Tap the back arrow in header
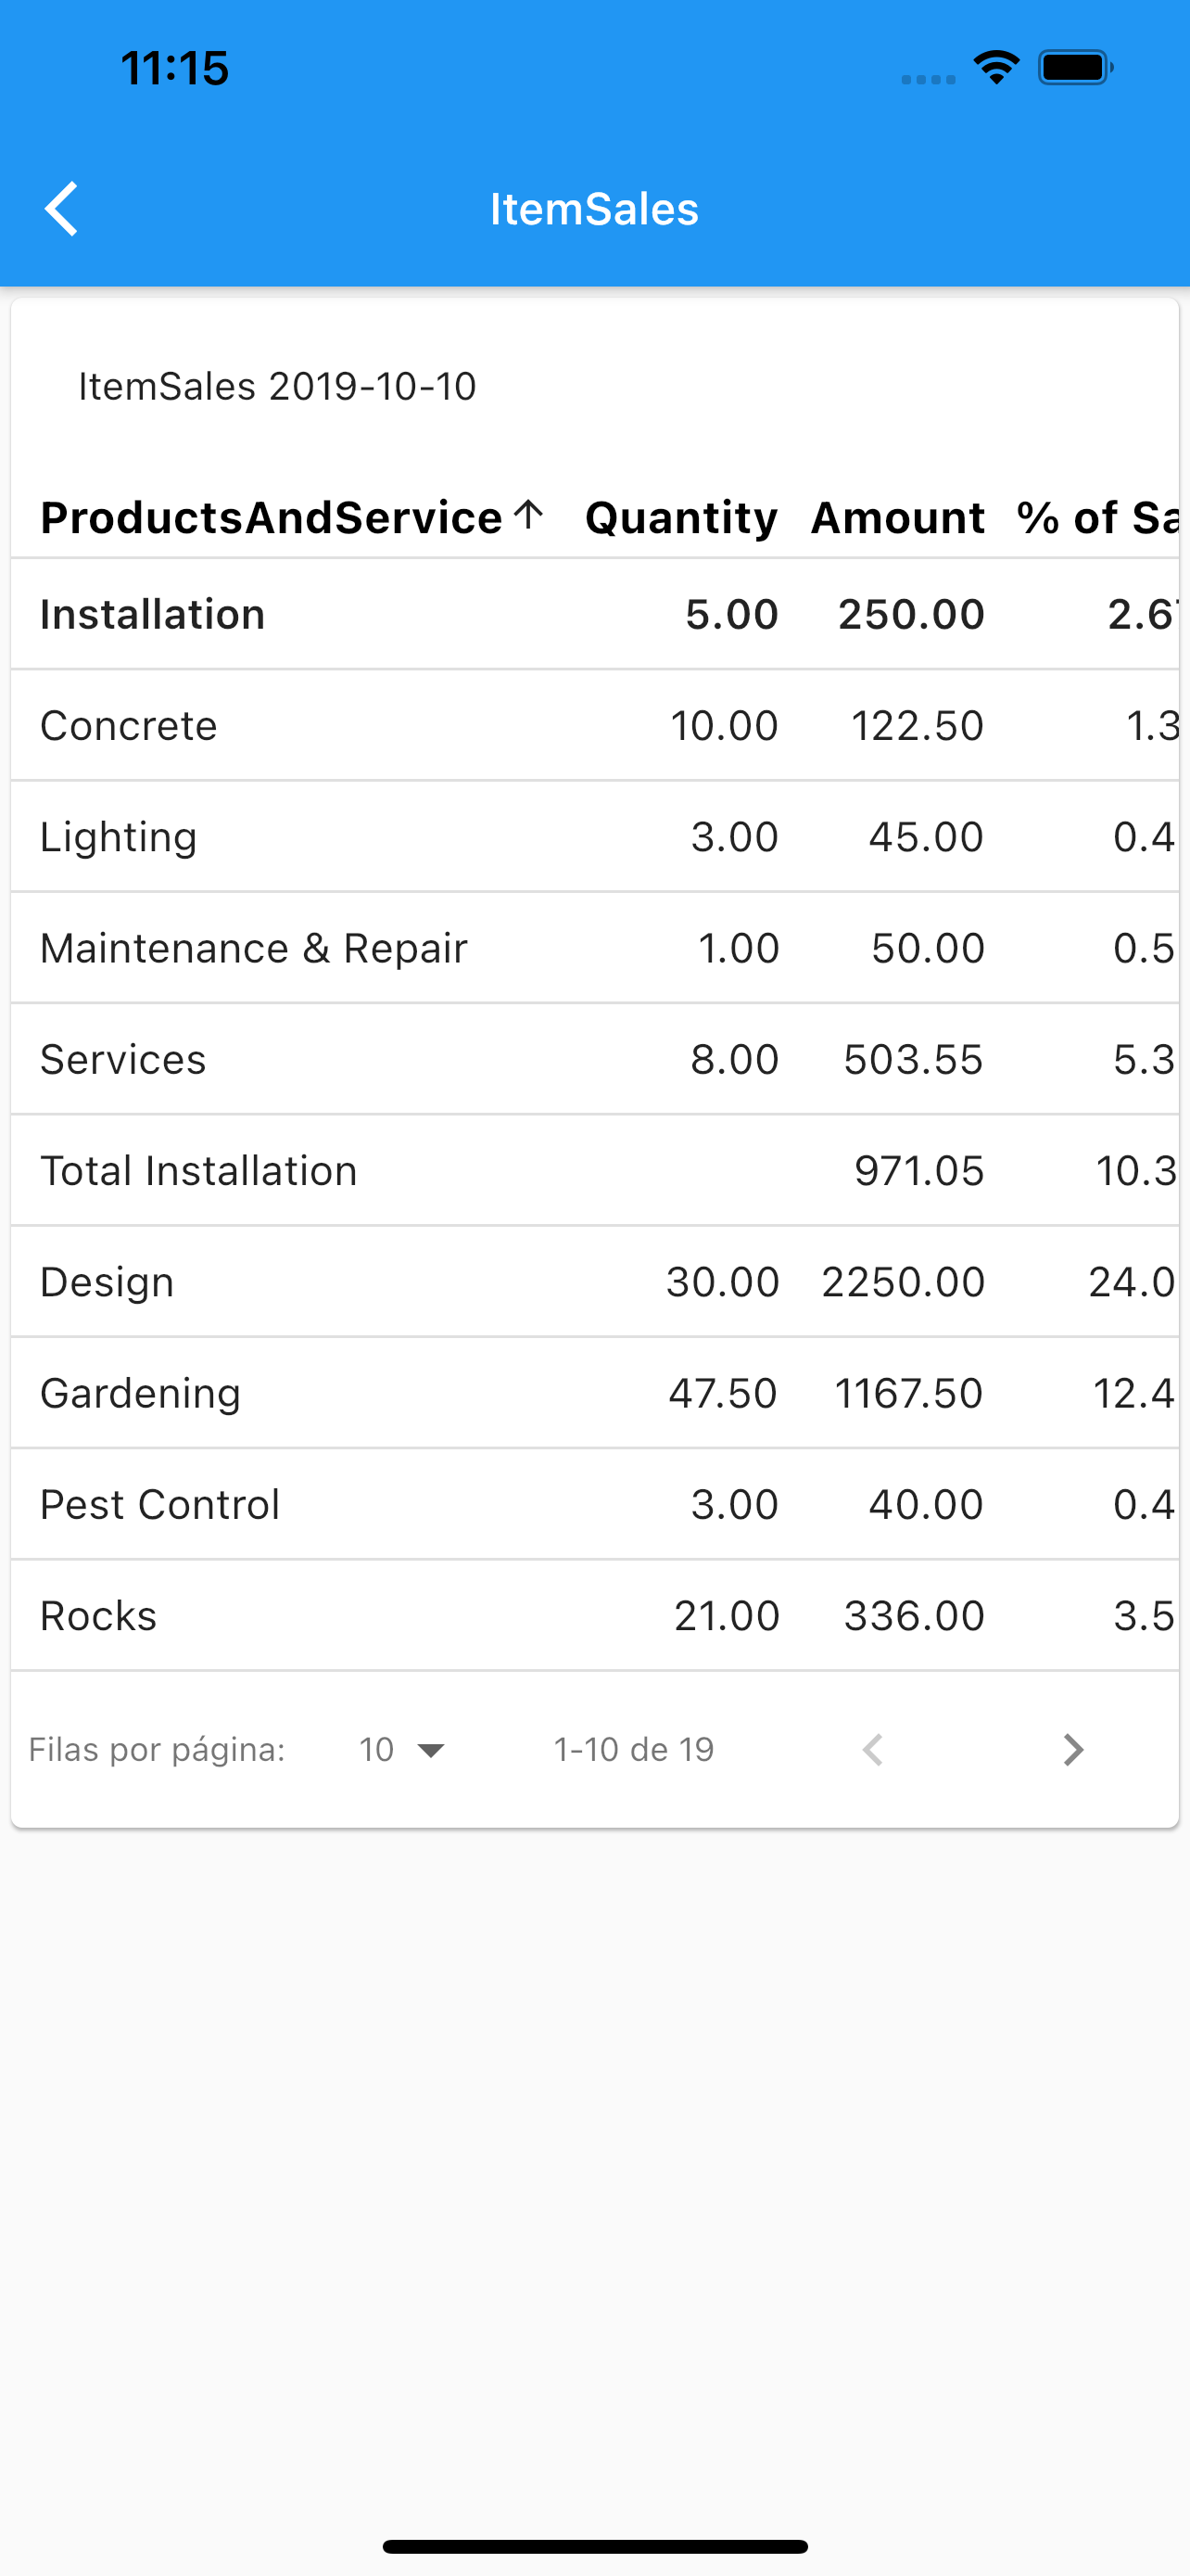The height and width of the screenshot is (2576, 1190). coord(62,209)
